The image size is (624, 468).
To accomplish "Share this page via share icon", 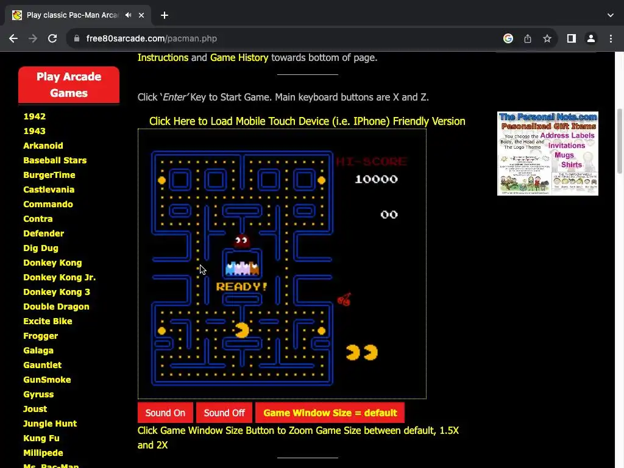I will (528, 38).
